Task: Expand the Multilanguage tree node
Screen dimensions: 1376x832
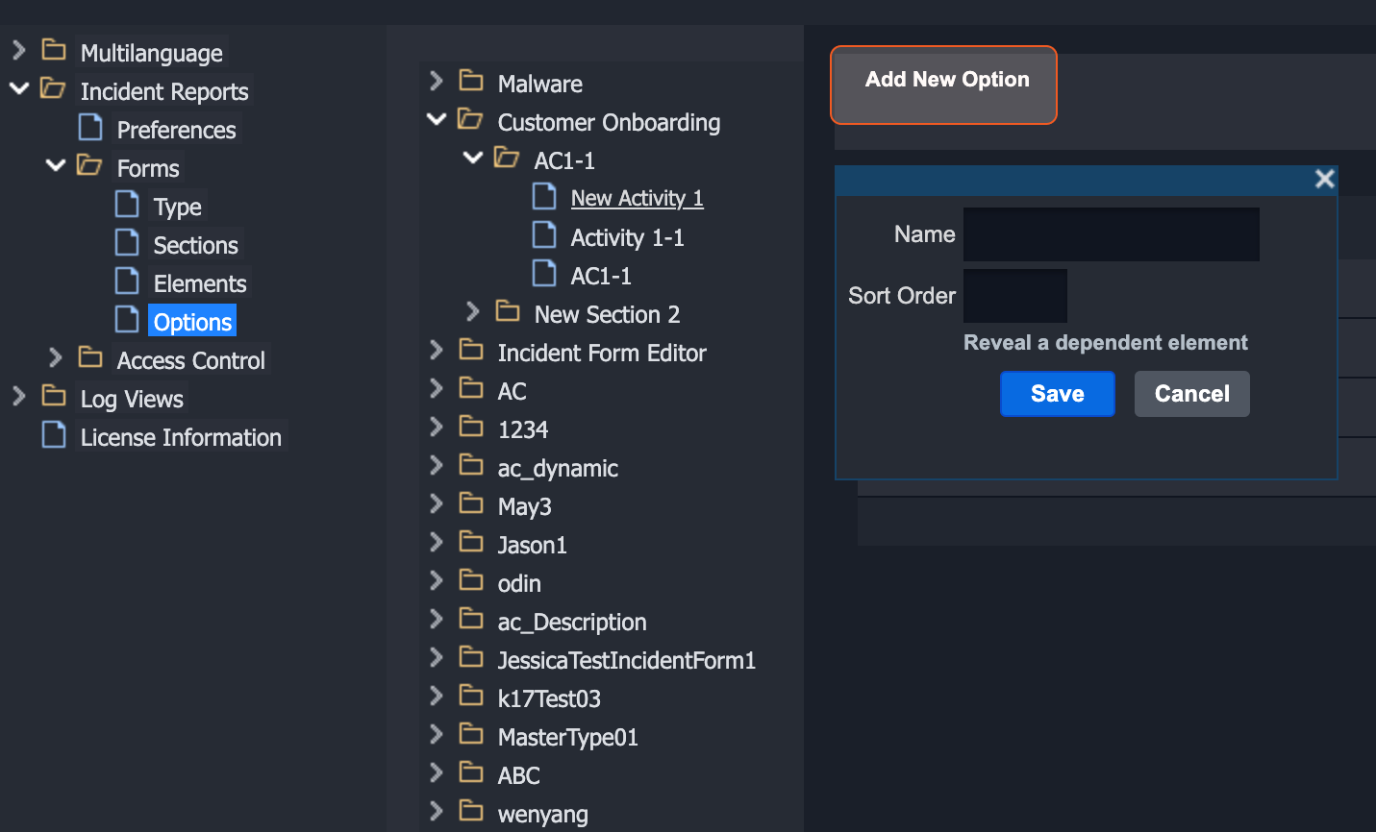Action: pyautogui.click(x=19, y=51)
